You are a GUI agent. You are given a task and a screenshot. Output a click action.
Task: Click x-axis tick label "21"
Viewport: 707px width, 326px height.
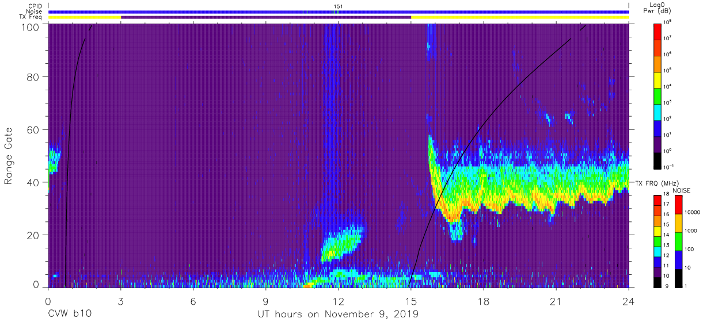(556, 301)
